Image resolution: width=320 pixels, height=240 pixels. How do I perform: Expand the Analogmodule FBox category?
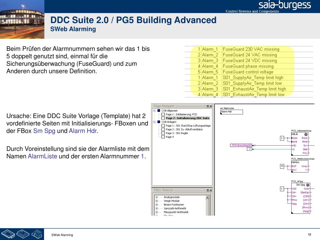click(157, 197)
